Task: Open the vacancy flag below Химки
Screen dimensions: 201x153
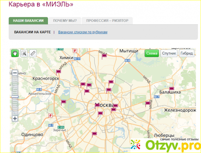Action: pos(58,72)
